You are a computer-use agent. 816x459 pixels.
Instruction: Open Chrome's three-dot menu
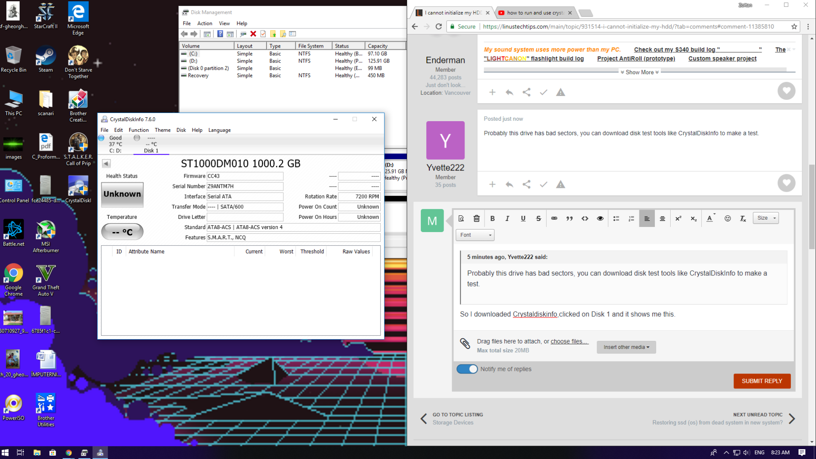[x=808, y=26]
